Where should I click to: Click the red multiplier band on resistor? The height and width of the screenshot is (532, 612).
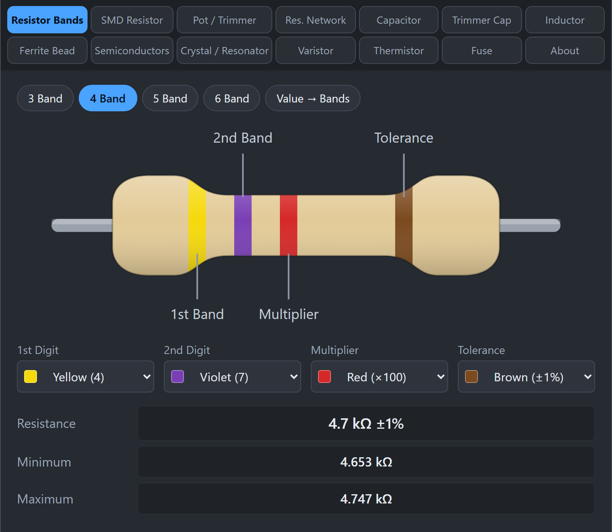pos(289,225)
